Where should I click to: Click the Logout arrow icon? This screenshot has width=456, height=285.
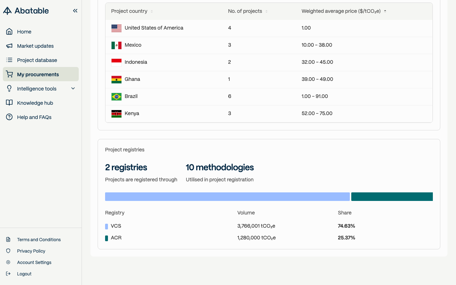tap(9, 274)
